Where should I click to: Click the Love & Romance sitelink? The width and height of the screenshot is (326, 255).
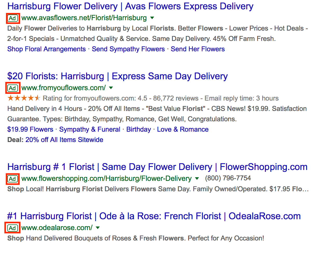(183, 129)
